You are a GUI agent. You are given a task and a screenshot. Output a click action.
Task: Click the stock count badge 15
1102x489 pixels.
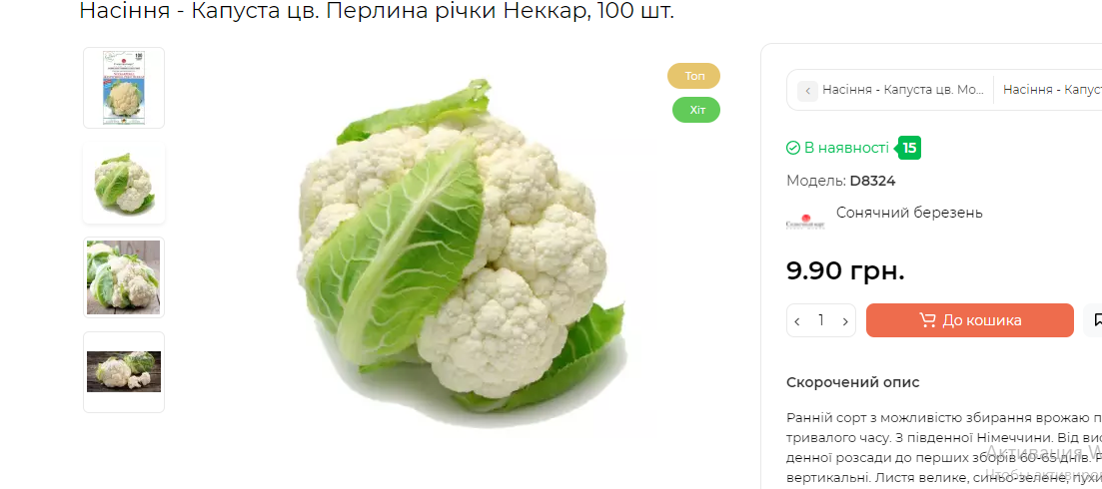point(909,148)
